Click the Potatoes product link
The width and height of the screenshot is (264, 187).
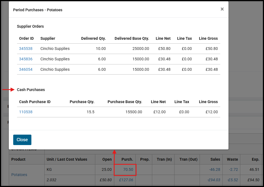19,175
